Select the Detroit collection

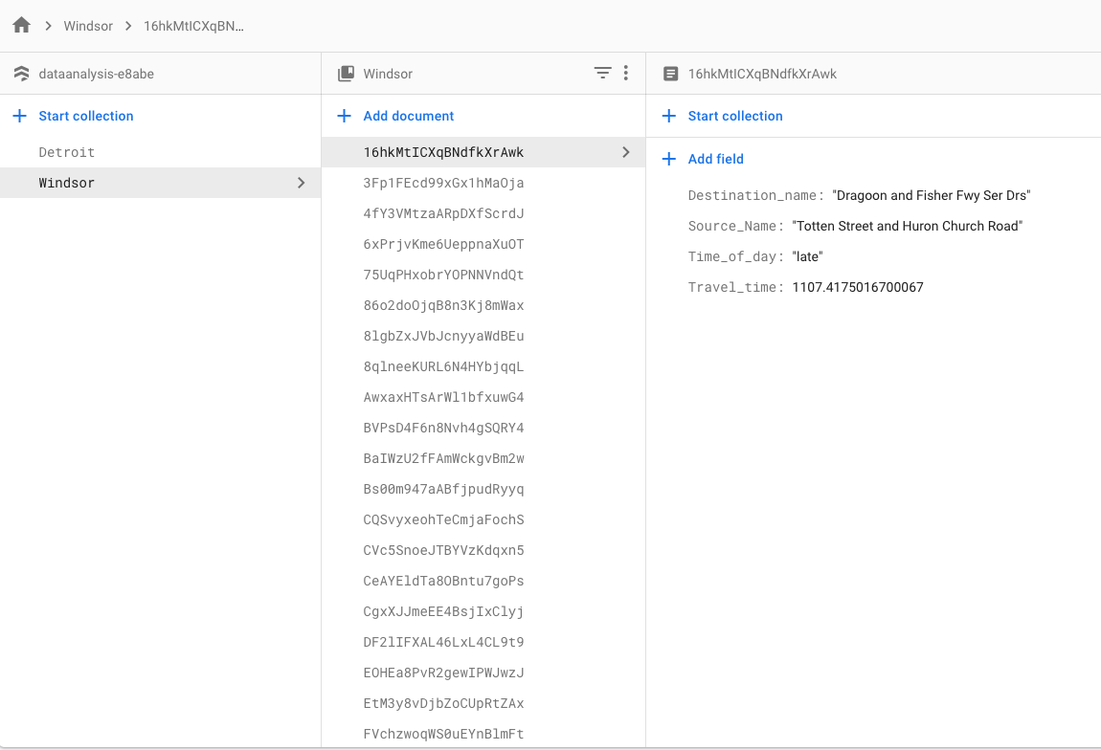67,152
